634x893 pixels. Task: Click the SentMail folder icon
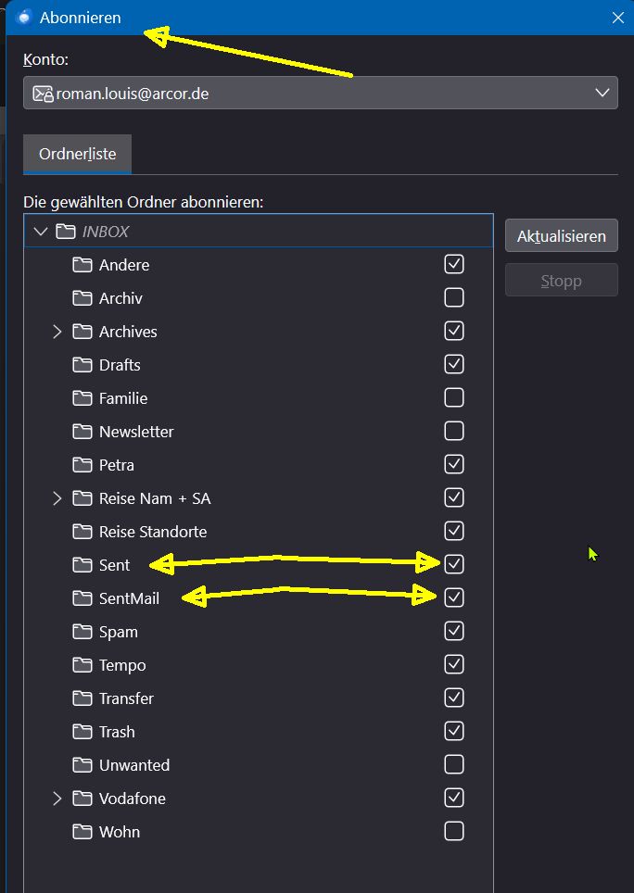(x=82, y=598)
